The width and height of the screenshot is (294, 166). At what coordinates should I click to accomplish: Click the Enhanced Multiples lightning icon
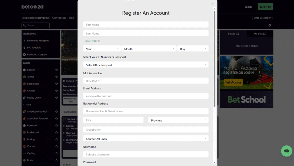pyautogui.click(x=24, y=41)
